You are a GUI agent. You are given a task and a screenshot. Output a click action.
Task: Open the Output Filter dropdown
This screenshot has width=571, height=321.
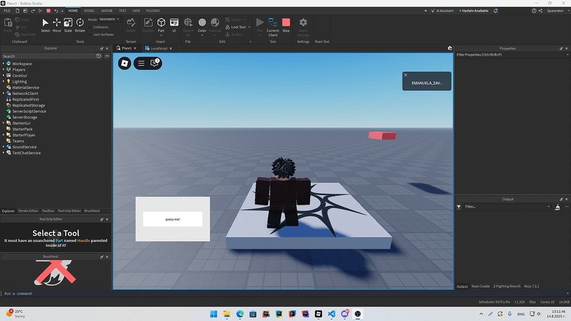point(549,206)
